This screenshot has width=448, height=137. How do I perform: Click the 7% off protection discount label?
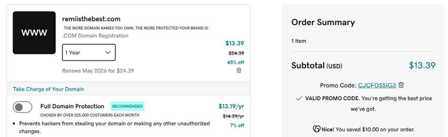click(x=237, y=125)
